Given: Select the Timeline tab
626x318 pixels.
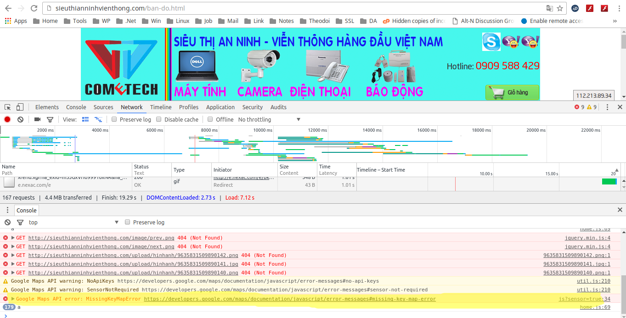Looking at the screenshot, I should click(x=161, y=107).
